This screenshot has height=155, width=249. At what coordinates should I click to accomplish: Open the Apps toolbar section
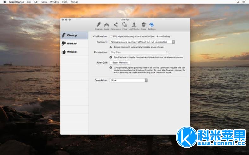(x=106, y=26)
